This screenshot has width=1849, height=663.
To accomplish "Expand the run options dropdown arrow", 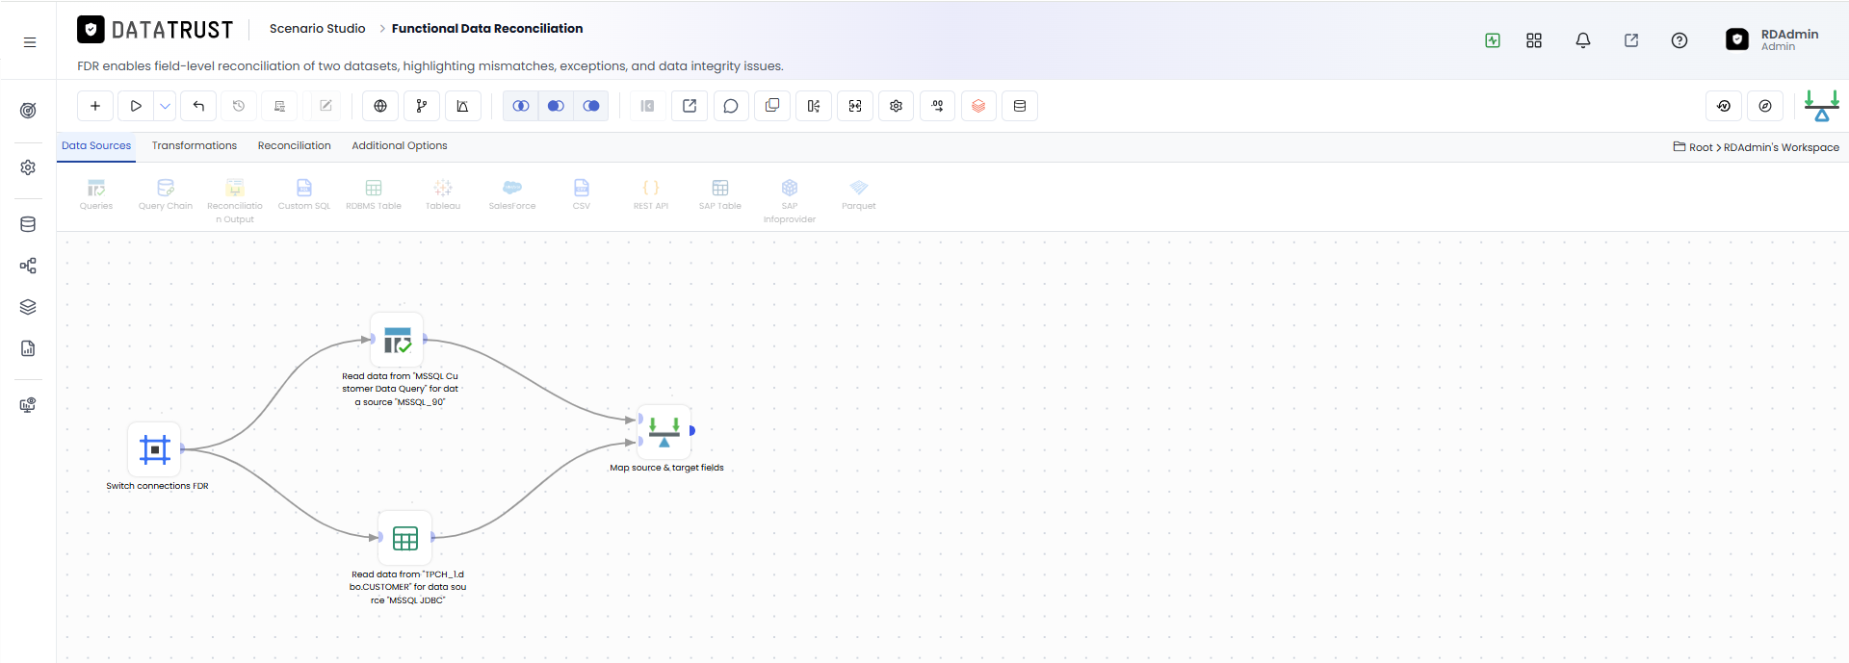I will pyautogui.click(x=166, y=106).
